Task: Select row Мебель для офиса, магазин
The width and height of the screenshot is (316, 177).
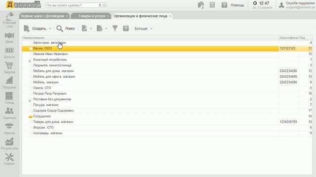Action: (x=167, y=77)
